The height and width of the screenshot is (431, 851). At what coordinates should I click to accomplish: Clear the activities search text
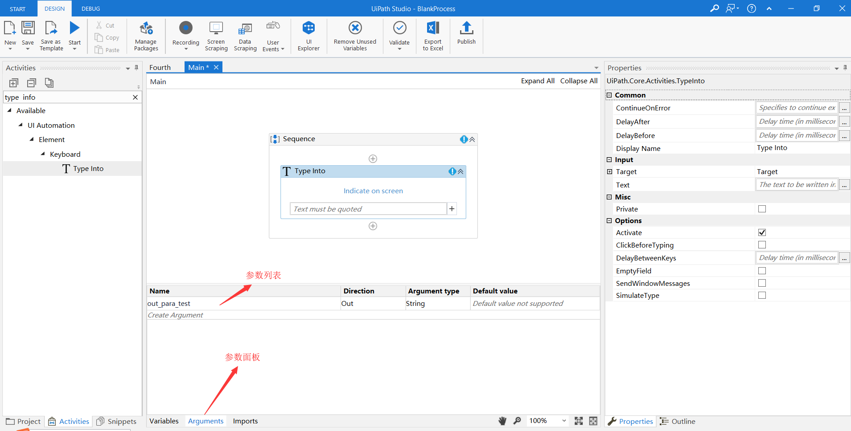point(136,97)
